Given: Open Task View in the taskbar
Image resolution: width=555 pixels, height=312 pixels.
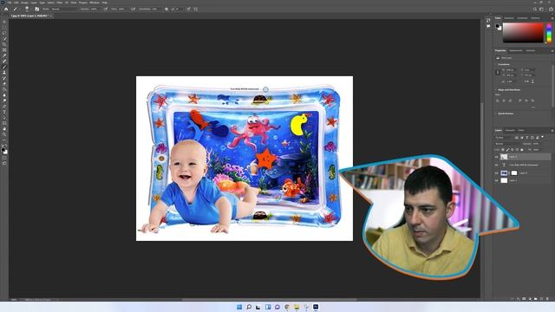Looking at the screenshot, I should [x=258, y=307].
